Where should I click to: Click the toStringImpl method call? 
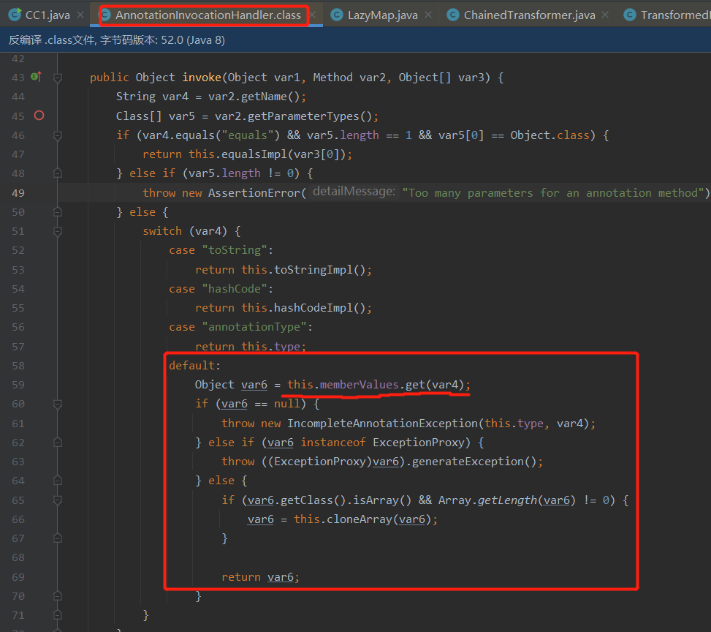tap(313, 270)
